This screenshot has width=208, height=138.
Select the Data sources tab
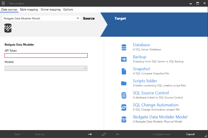(9, 9)
